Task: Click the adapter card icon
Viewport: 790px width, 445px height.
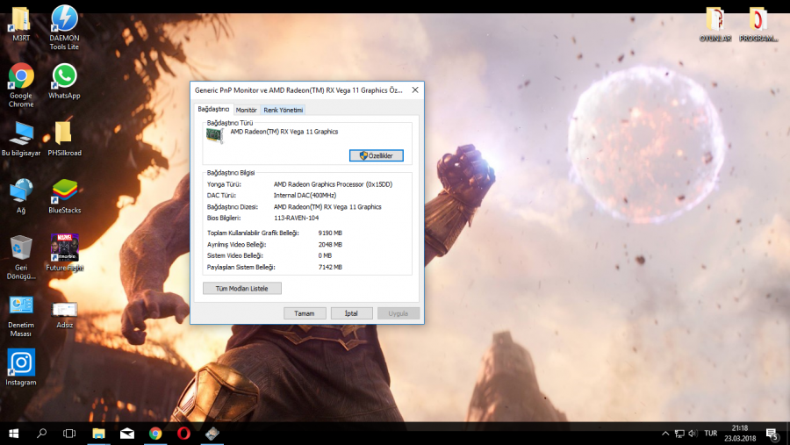Action: 215,135
